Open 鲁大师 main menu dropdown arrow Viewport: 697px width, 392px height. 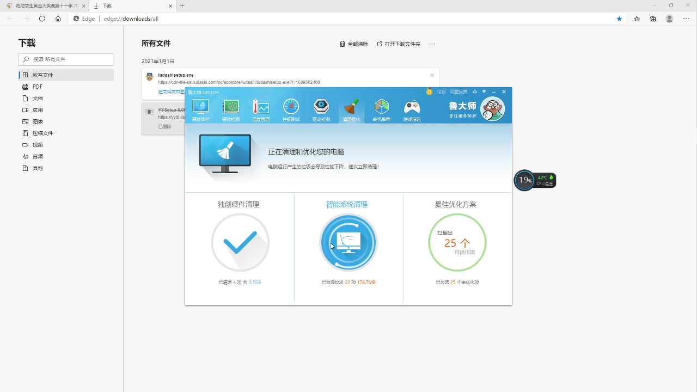click(484, 91)
